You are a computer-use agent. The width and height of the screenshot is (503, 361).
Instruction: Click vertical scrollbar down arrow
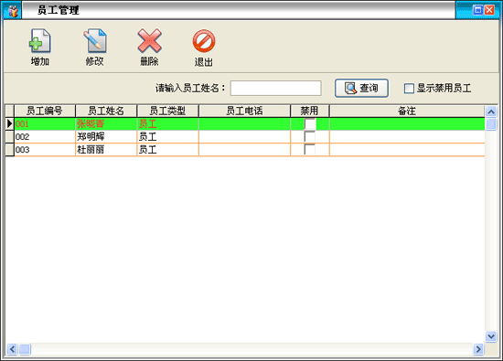pyautogui.click(x=491, y=336)
